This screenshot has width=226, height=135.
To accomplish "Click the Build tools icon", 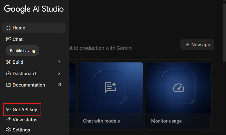I will (8, 62).
